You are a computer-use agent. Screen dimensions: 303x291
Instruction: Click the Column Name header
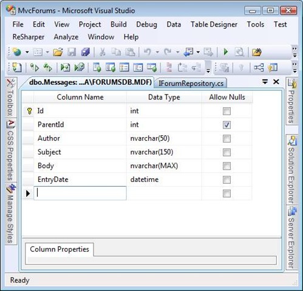point(80,97)
